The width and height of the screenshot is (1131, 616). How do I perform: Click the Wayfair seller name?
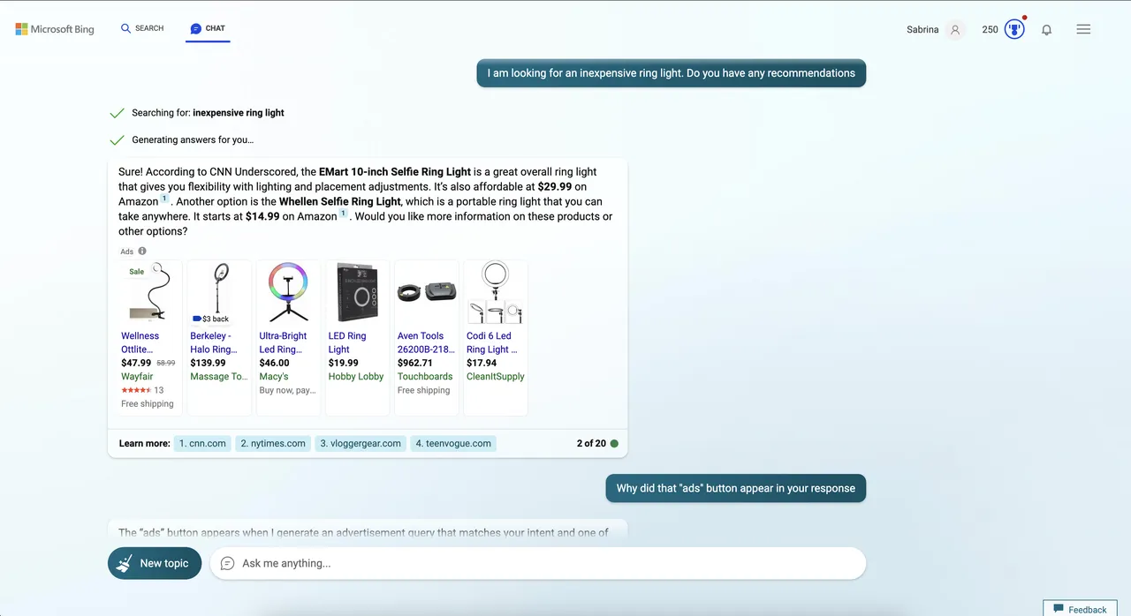tap(137, 376)
